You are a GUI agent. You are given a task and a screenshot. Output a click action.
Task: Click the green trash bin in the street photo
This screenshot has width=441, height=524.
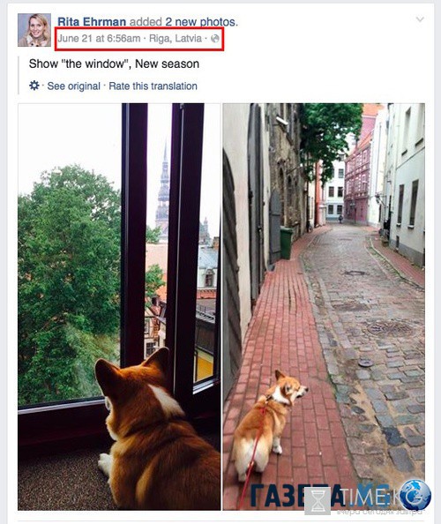click(287, 243)
